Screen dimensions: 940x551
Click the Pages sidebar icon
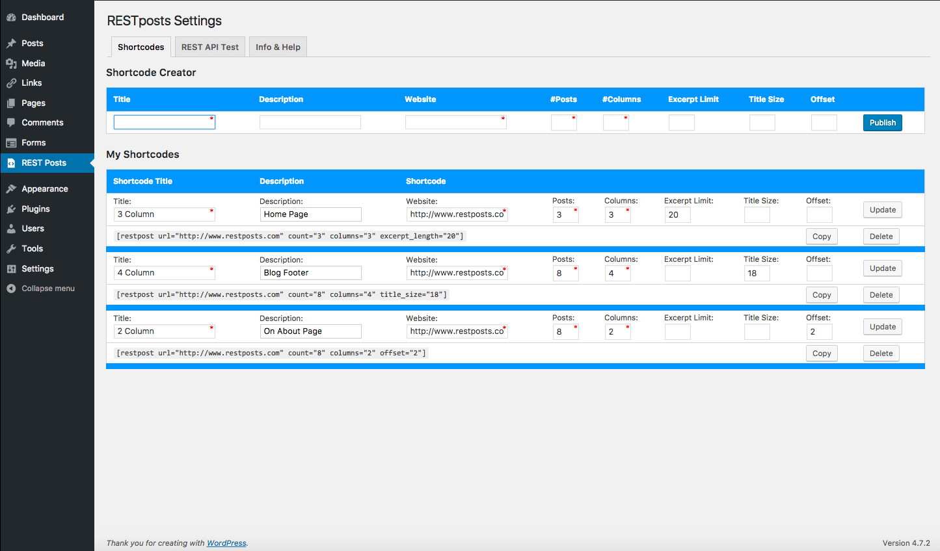[11, 103]
